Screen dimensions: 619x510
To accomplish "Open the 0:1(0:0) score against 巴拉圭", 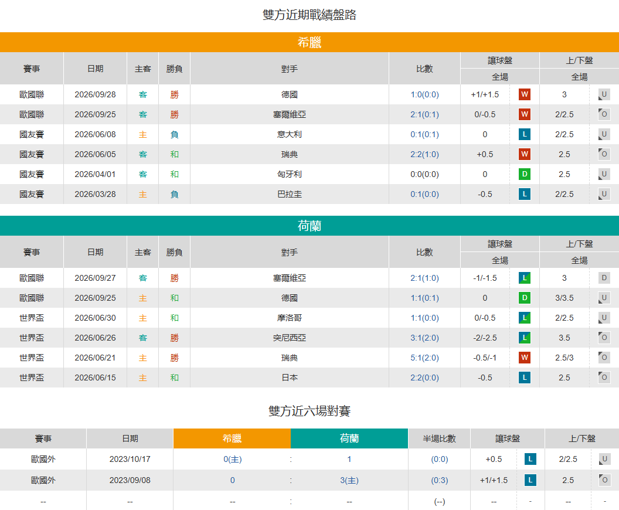I will click(425, 194).
